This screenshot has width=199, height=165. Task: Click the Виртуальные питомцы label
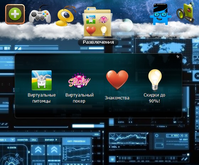[42, 98]
